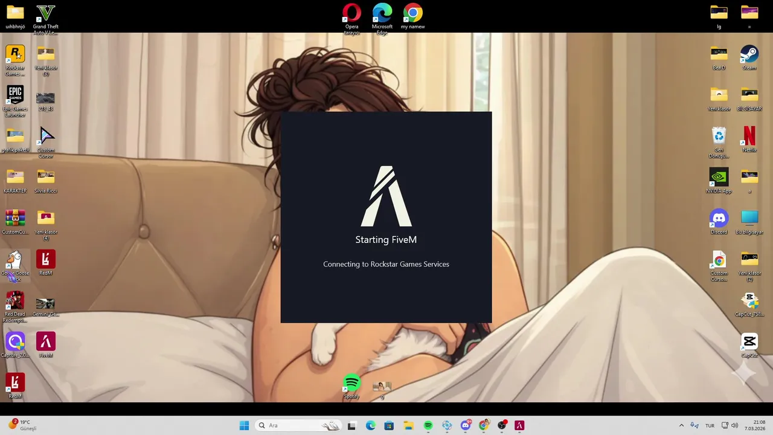Viewport: 773px width, 435px height.
Task: Open the Grand Theft Auto V desktop shortcut
Action: coord(45,19)
